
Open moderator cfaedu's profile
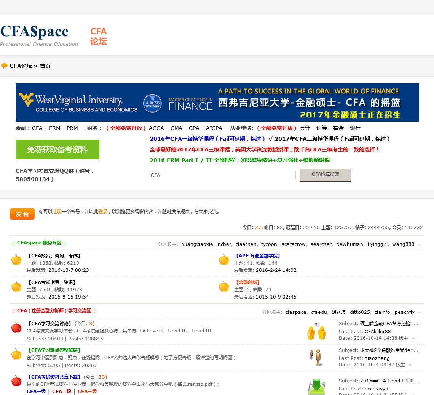[319, 312]
